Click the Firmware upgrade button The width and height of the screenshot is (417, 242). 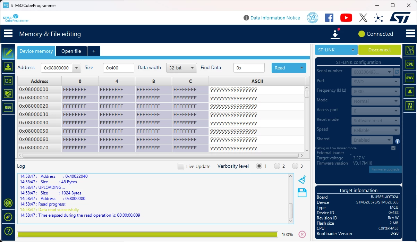(385, 169)
